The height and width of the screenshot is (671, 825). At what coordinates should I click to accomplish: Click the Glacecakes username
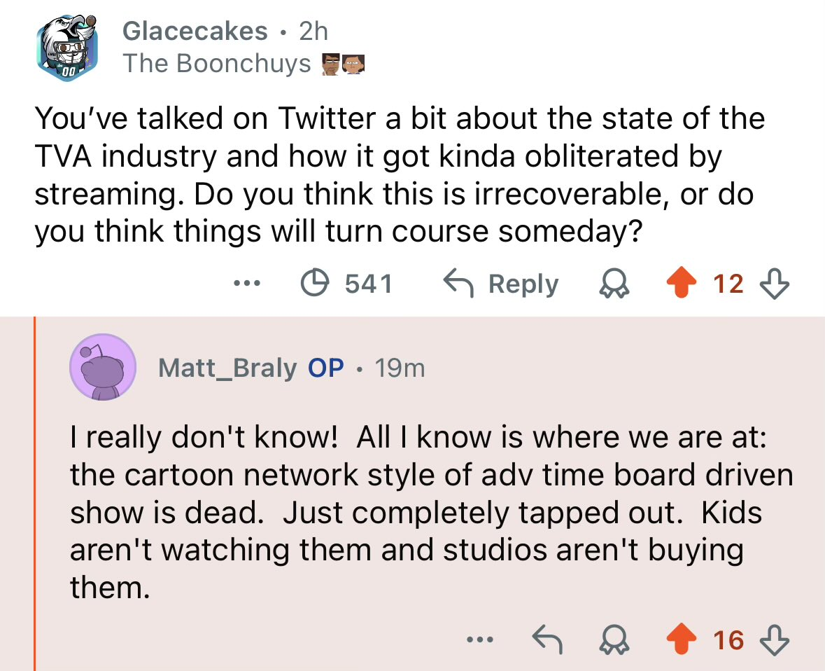195,31
